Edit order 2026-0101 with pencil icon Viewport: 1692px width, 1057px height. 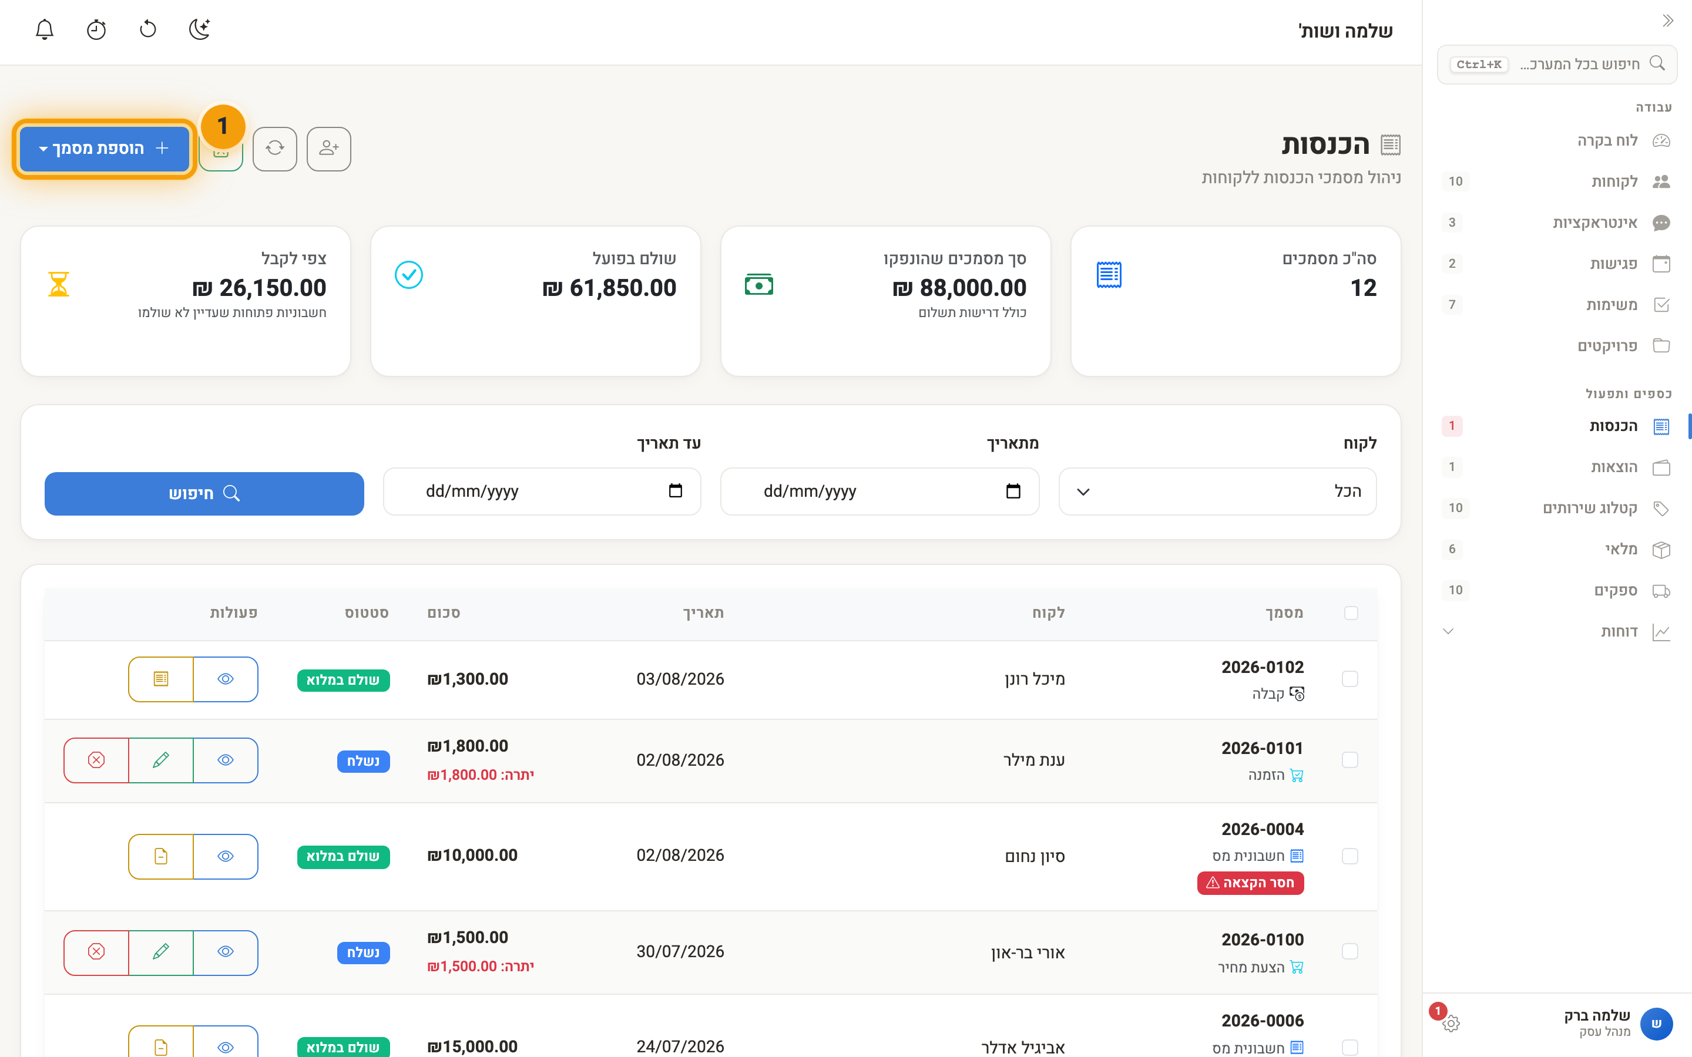pyautogui.click(x=161, y=760)
